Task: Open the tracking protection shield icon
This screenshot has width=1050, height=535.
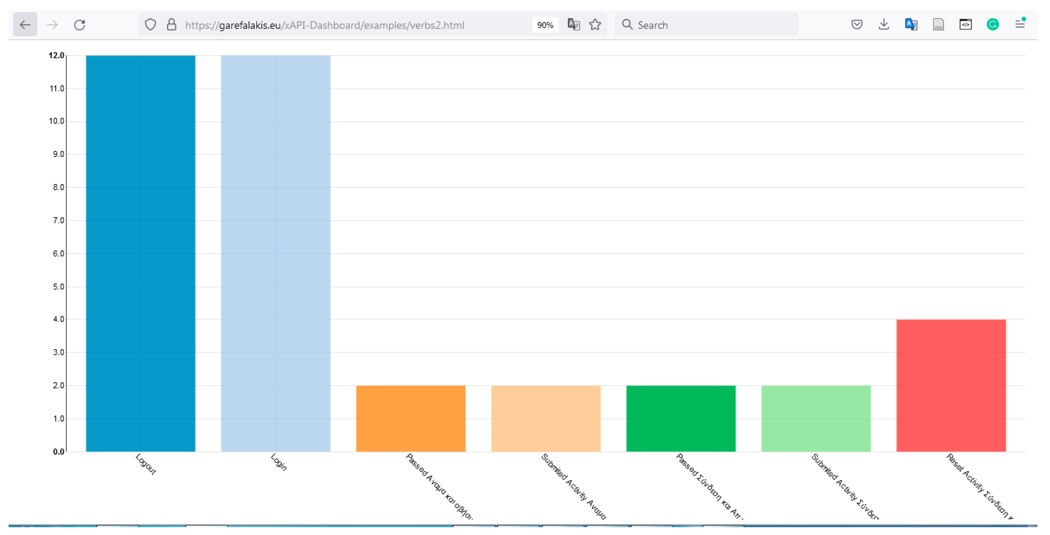Action: point(150,25)
